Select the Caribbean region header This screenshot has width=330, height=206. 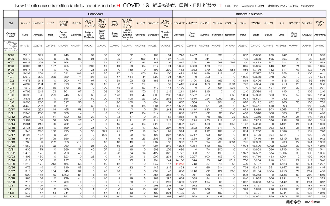point(96,14)
